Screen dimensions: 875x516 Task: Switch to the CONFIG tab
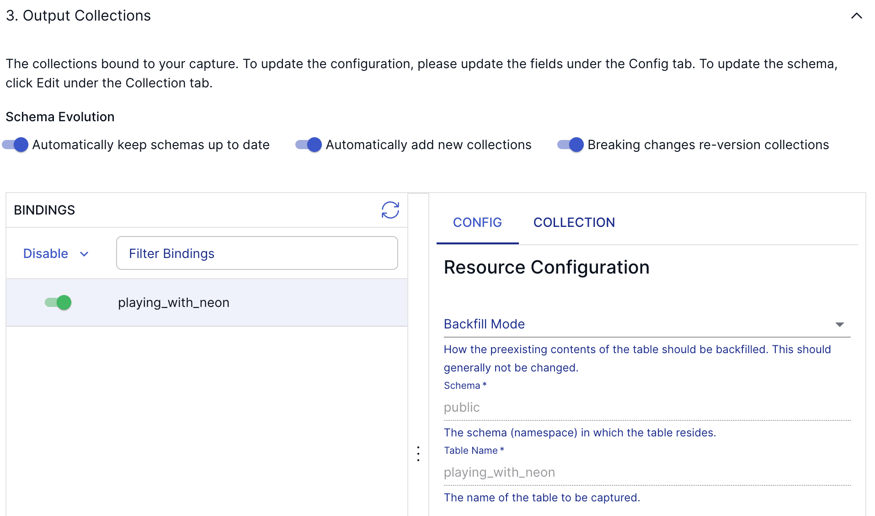tap(477, 222)
